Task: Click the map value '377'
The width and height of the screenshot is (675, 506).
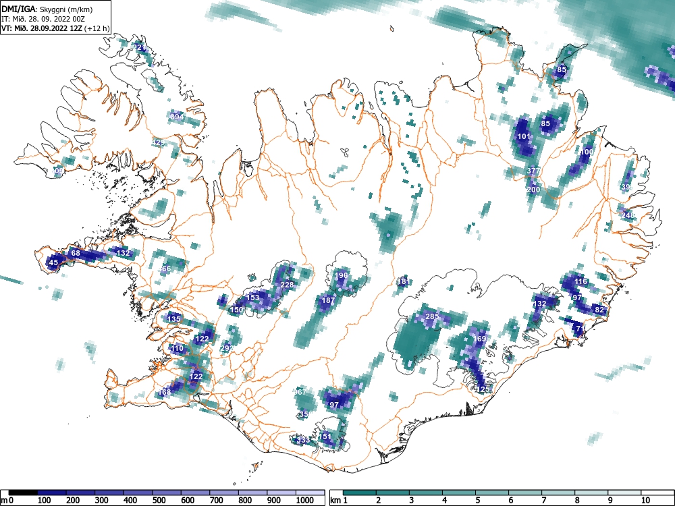Action: coord(533,171)
